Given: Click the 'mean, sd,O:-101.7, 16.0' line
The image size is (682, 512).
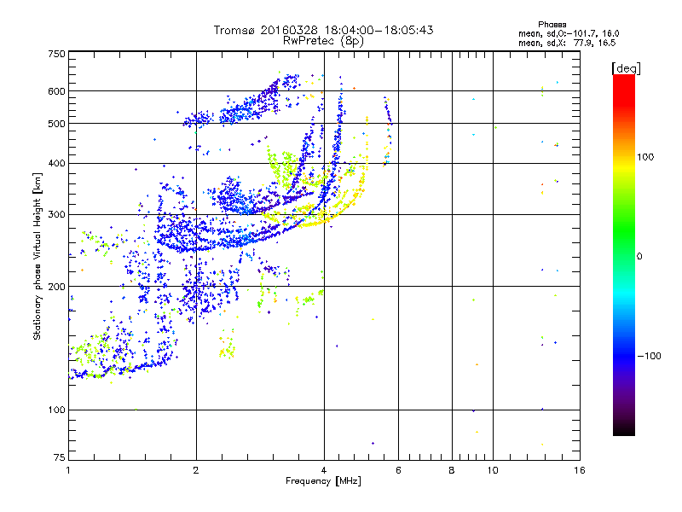Looking at the screenshot, I should click(569, 34).
